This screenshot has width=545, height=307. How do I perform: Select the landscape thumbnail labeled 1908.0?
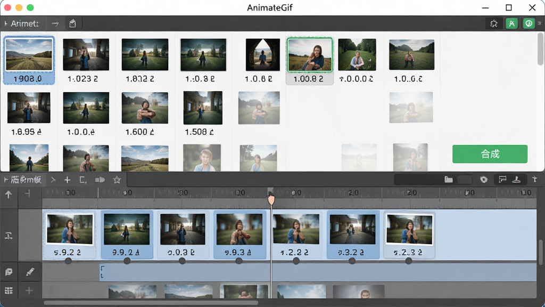coord(29,60)
